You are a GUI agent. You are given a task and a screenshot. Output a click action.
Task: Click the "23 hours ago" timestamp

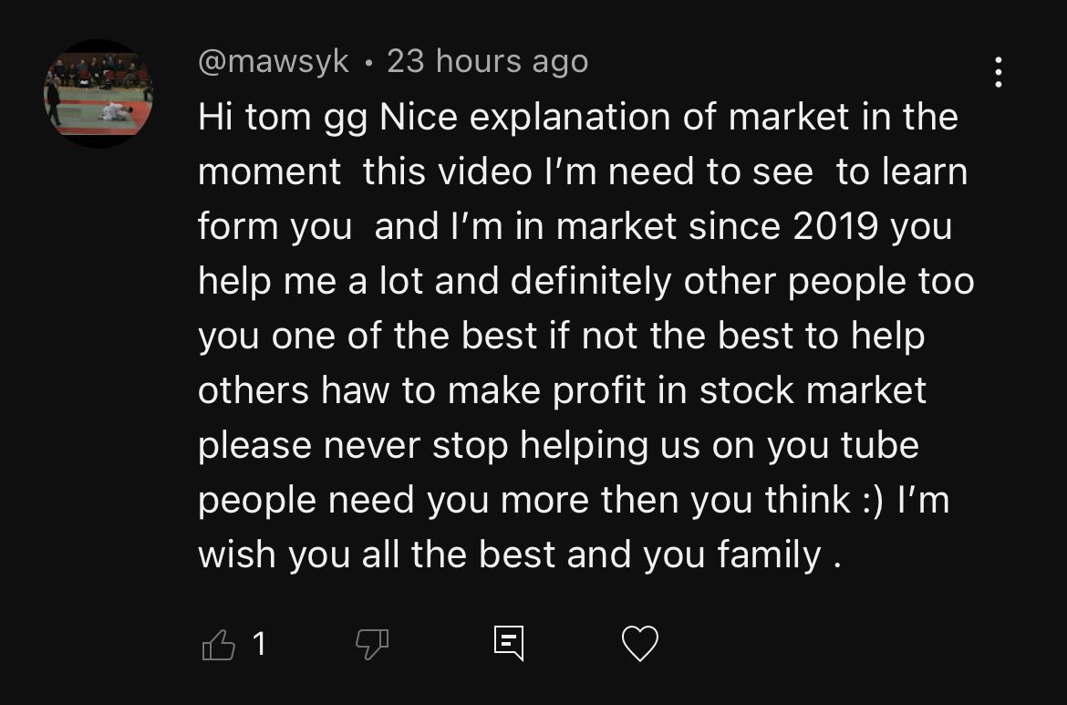coord(487,62)
